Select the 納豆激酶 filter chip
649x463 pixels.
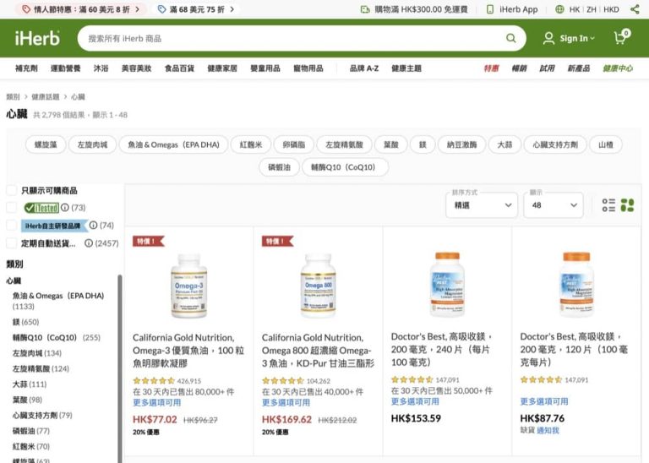click(x=462, y=144)
